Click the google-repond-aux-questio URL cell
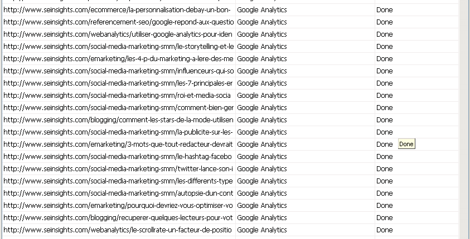 pos(118,22)
